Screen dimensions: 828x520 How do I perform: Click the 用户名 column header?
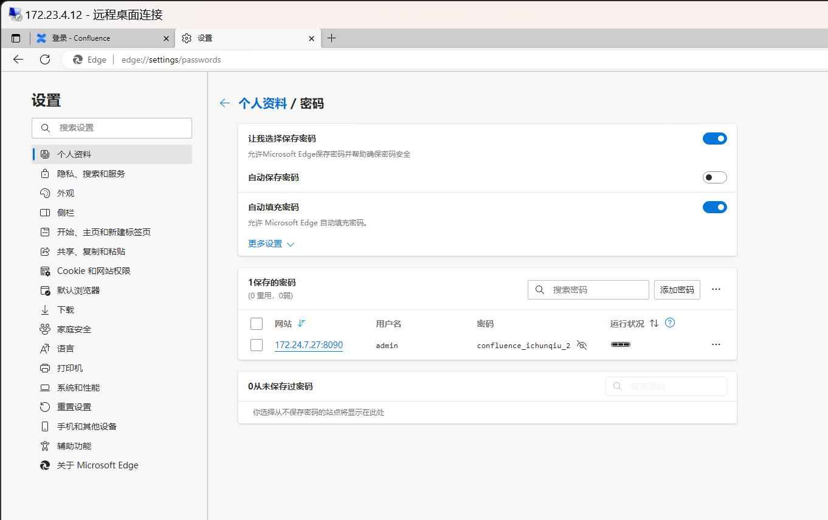tap(388, 324)
